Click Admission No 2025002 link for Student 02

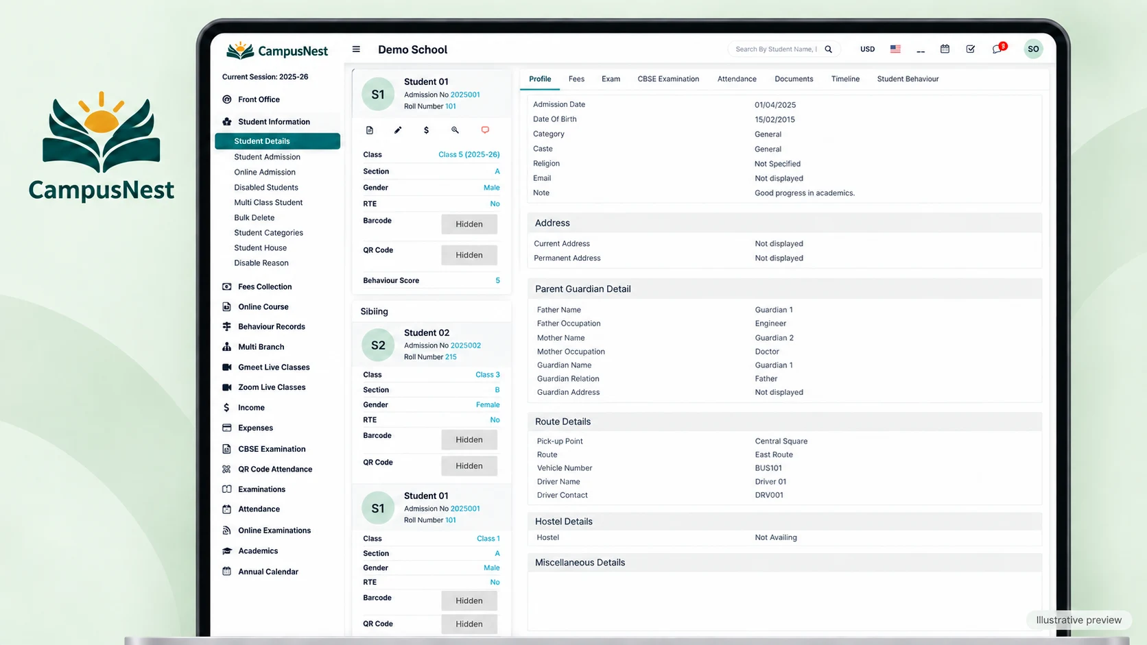click(x=465, y=345)
